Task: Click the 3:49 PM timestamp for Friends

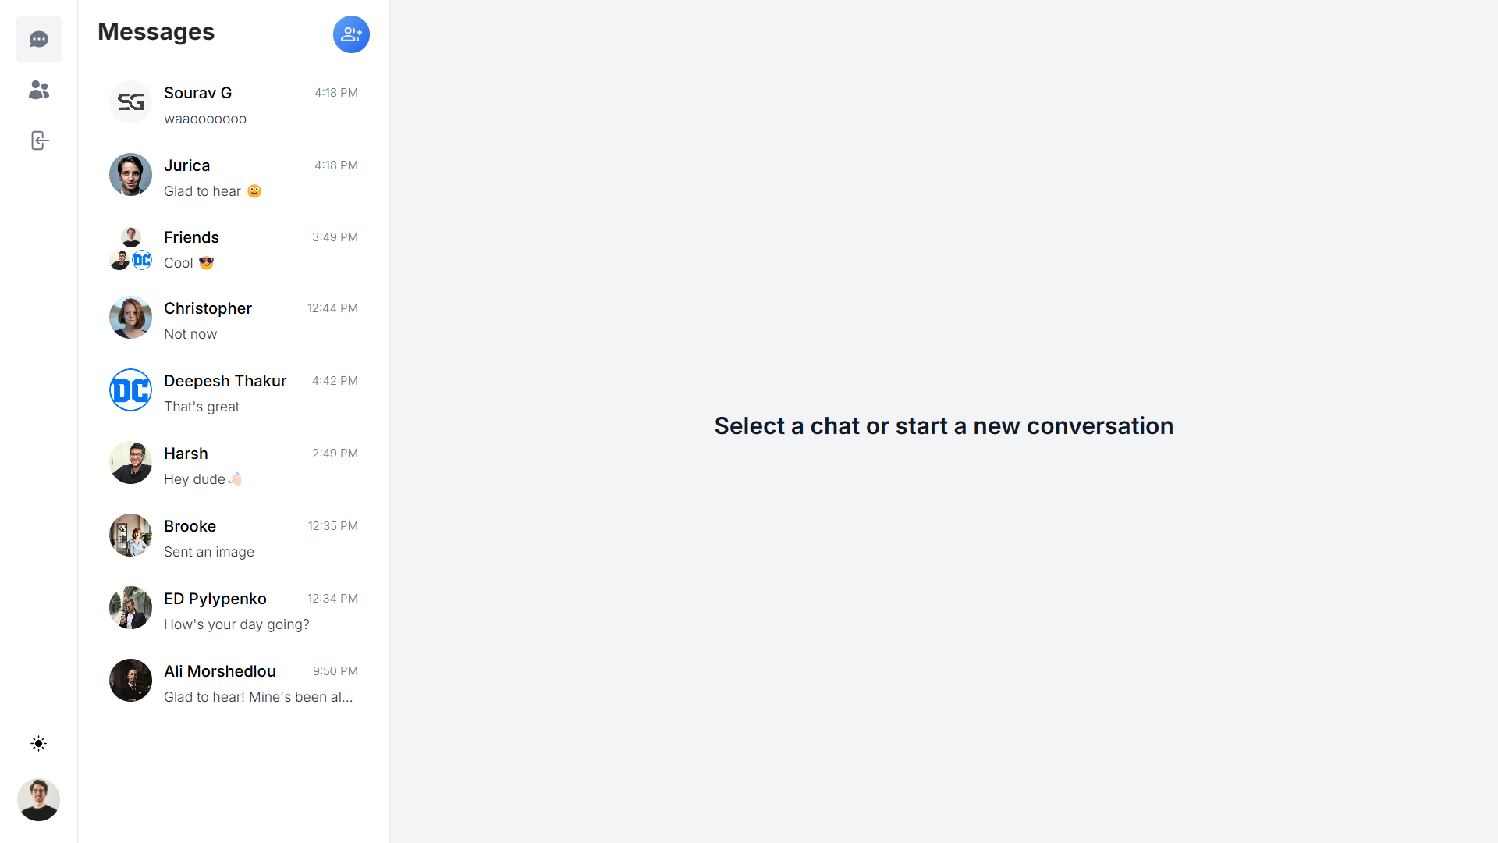Action: tap(335, 237)
